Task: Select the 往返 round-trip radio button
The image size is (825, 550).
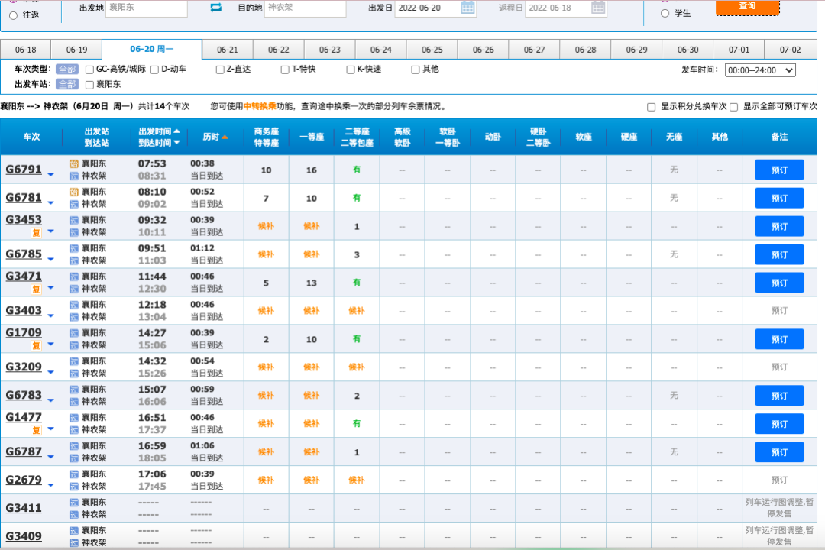Action: pyautogui.click(x=13, y=15)
